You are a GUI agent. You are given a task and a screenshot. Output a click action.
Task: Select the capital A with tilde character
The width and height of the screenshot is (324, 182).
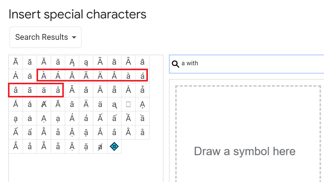pos(86,75)
